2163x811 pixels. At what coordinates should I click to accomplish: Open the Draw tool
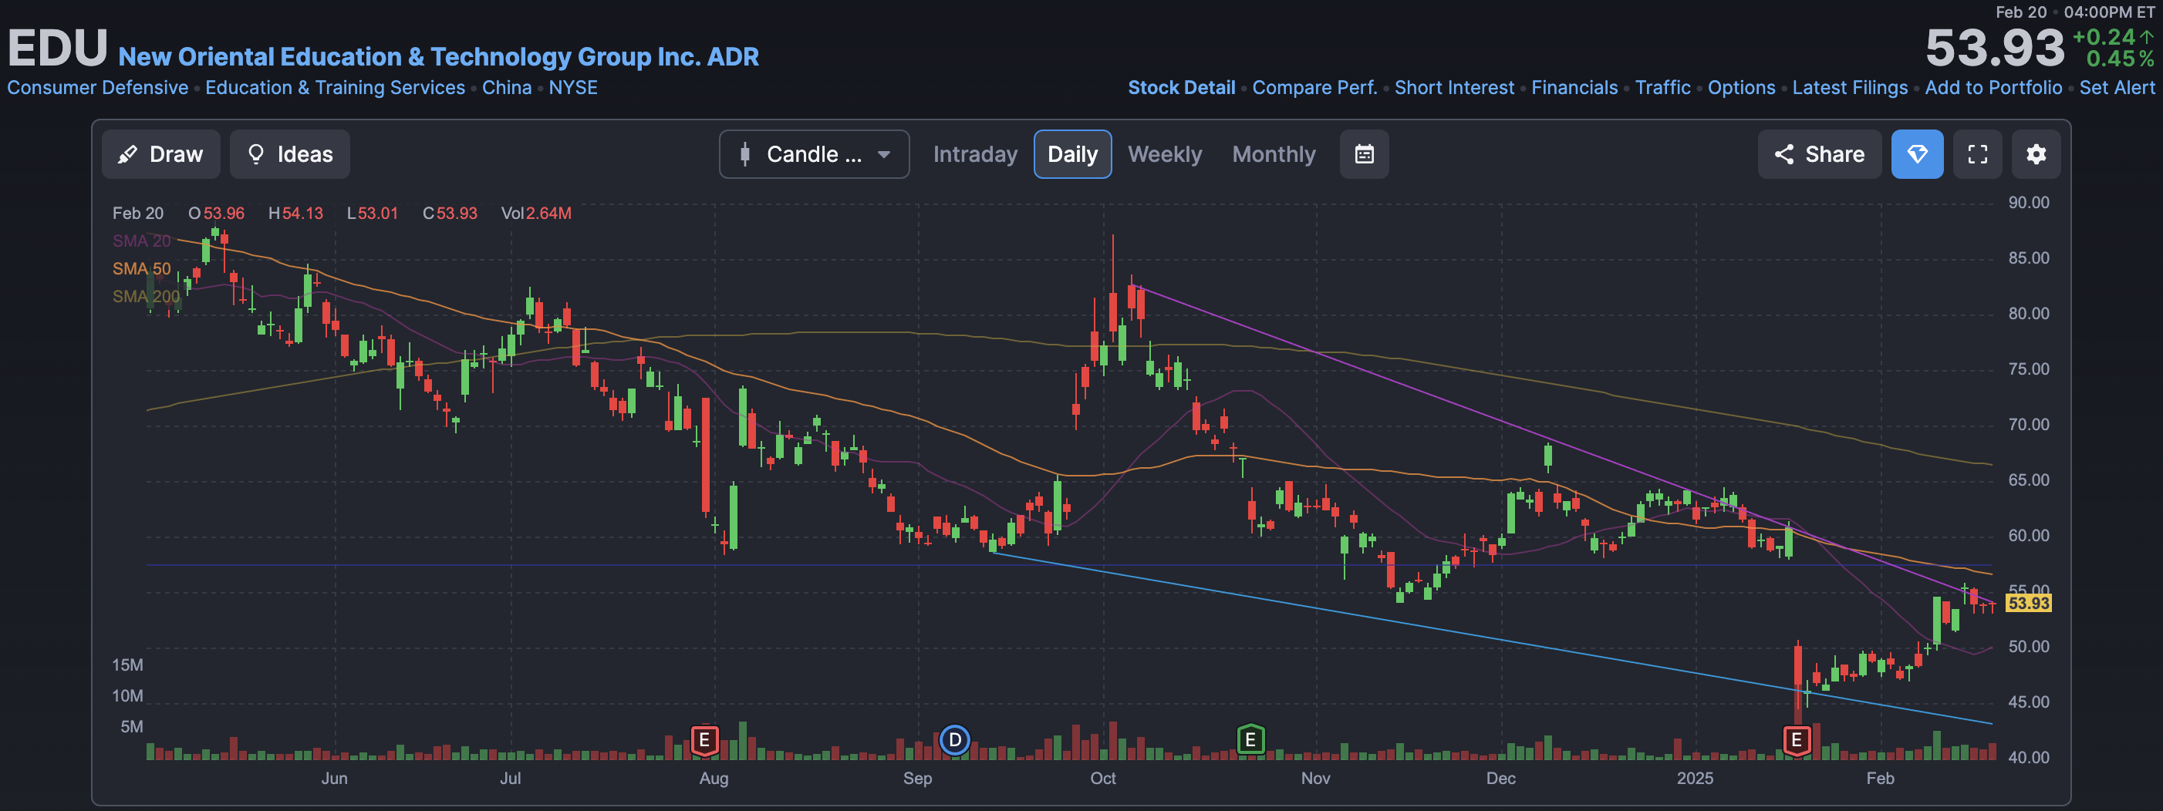tap(161, 154)
